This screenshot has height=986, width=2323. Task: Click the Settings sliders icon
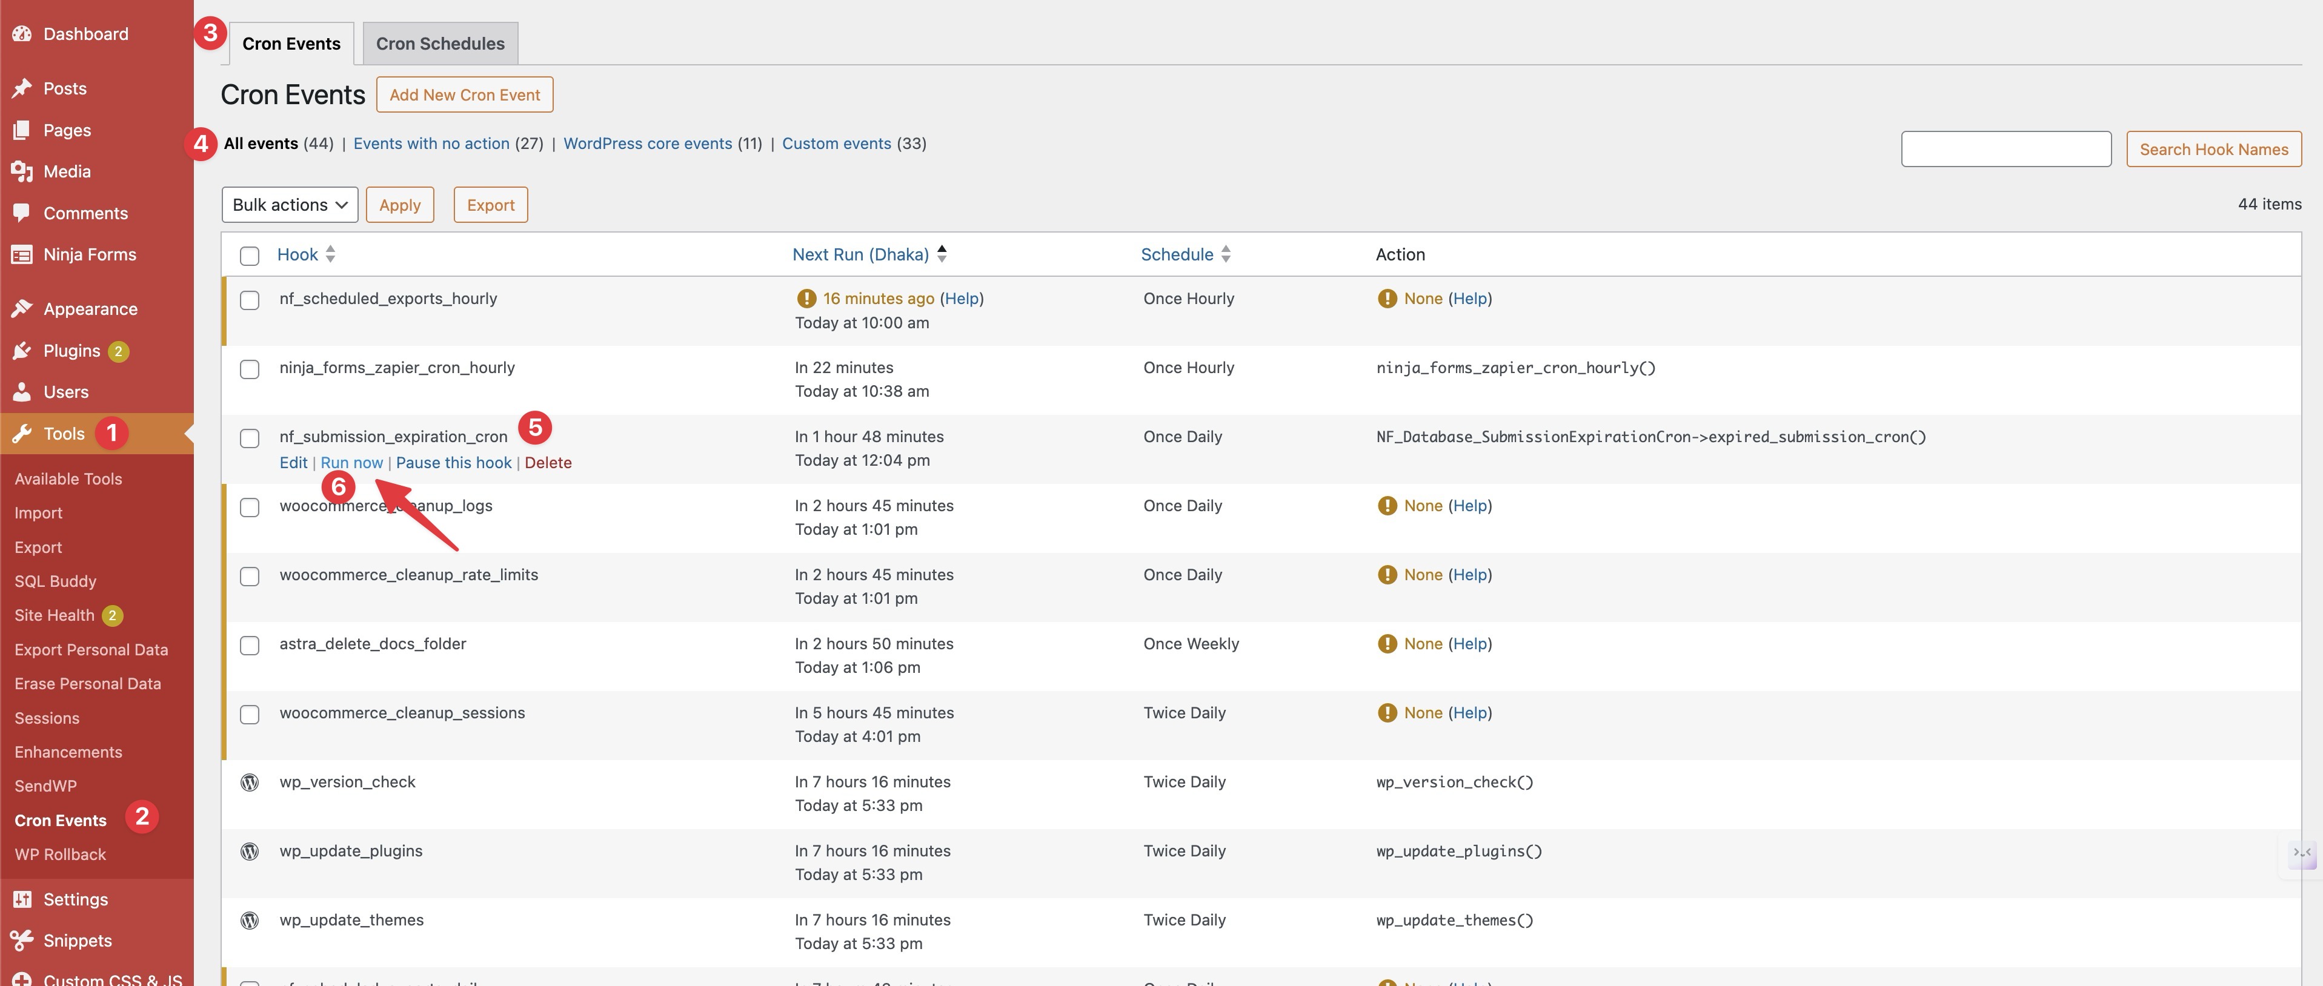tap(22, 899)
